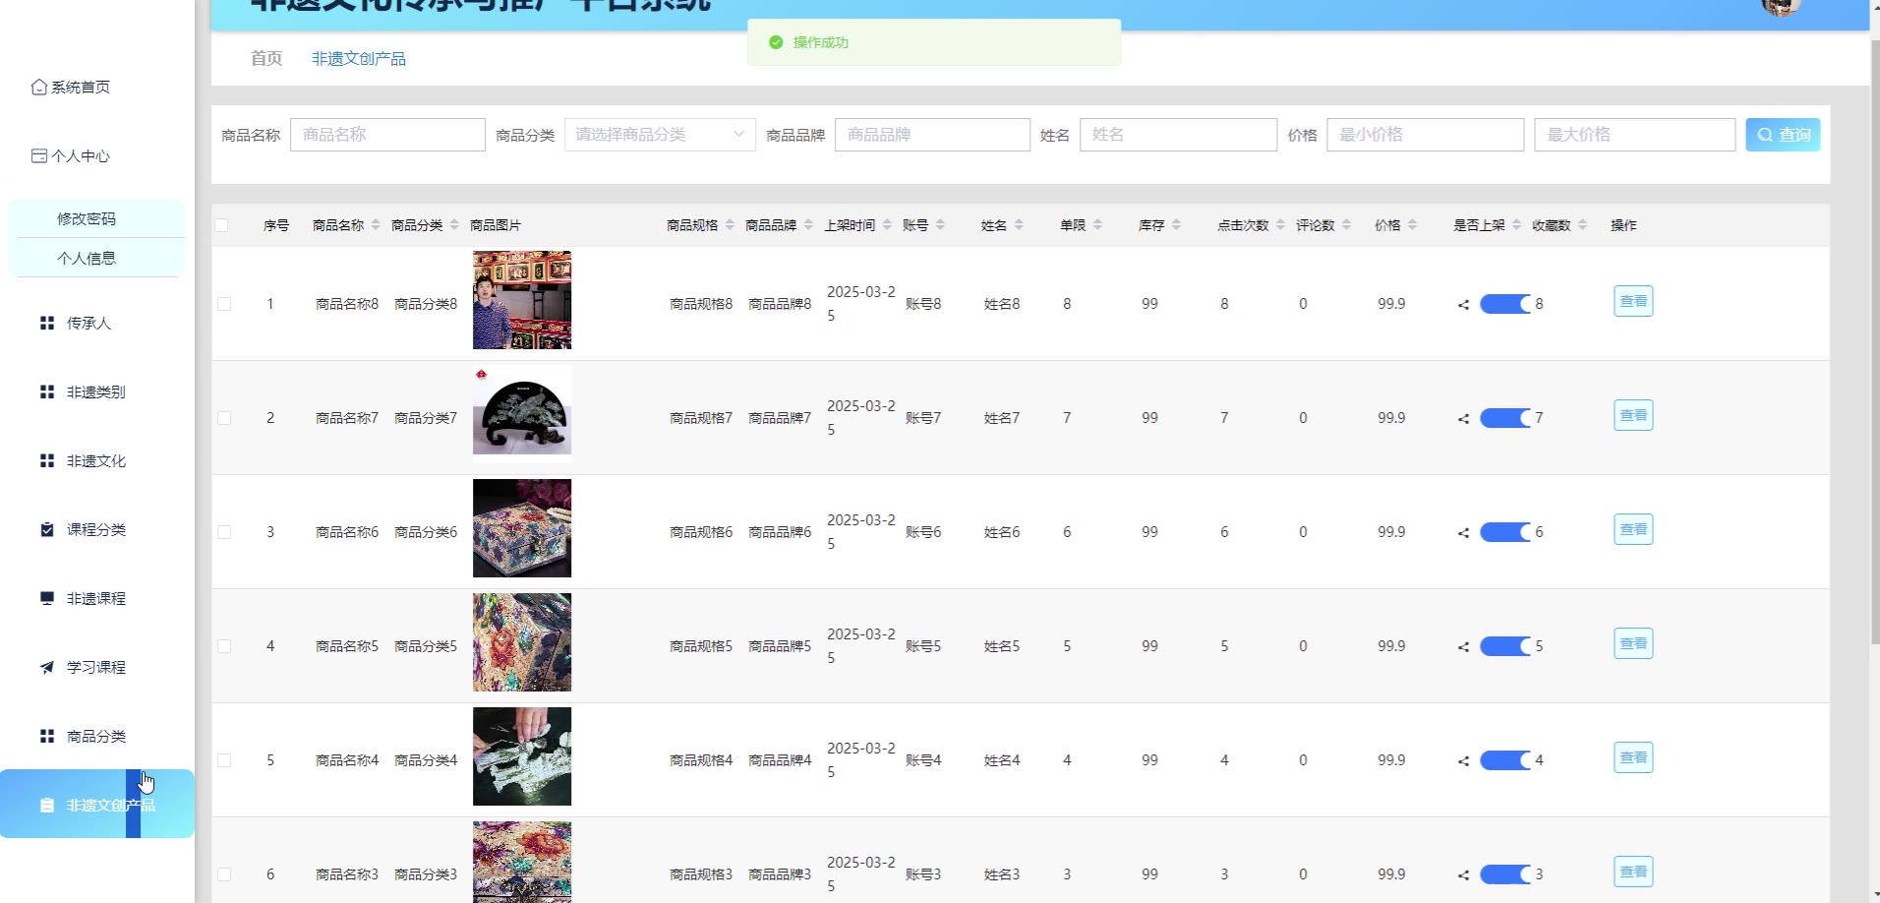Sort by the 商品规格 column arrows
Screen dimensions: 1880x903
[730, 225]
